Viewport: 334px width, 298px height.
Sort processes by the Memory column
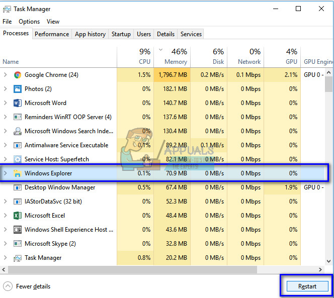coord(172,56)
